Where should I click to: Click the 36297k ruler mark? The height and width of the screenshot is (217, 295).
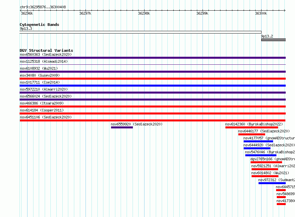coord(85,13)
